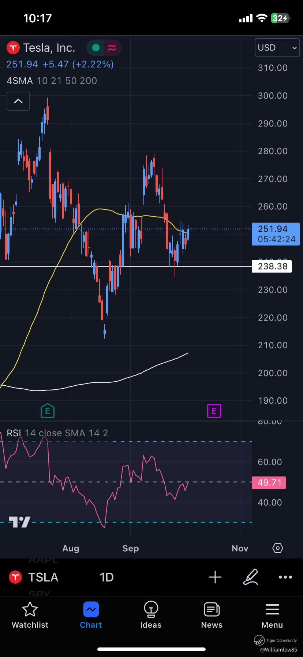Tap the battery indicator in status bar
Screen dimensions: 303x657
coord(280,18)
